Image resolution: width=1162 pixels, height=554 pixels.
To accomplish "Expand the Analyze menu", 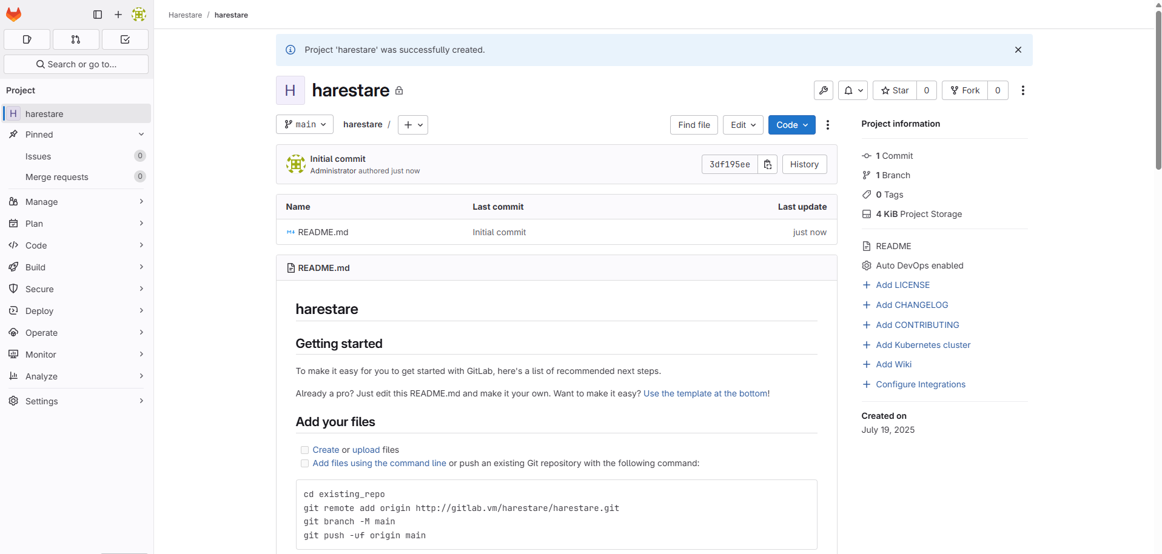I will click(x=77, y=376).
